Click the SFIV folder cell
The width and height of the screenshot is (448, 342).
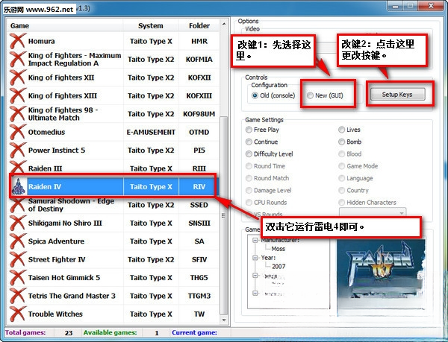[x=199, y=259]
